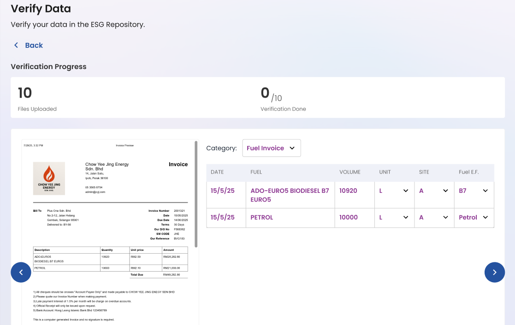Edit the date field showing 15/5/25 first row
The image size is (515, 325).
tap(222, 190)
